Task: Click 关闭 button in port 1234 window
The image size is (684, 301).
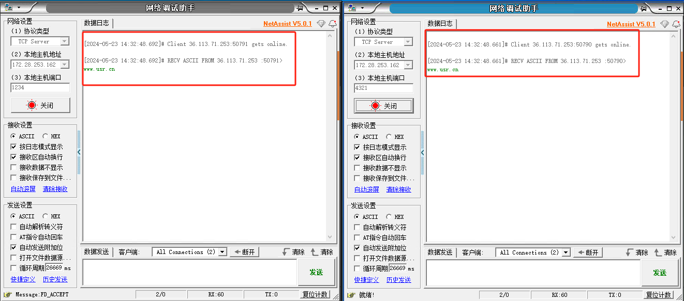Action: (40, 105)
